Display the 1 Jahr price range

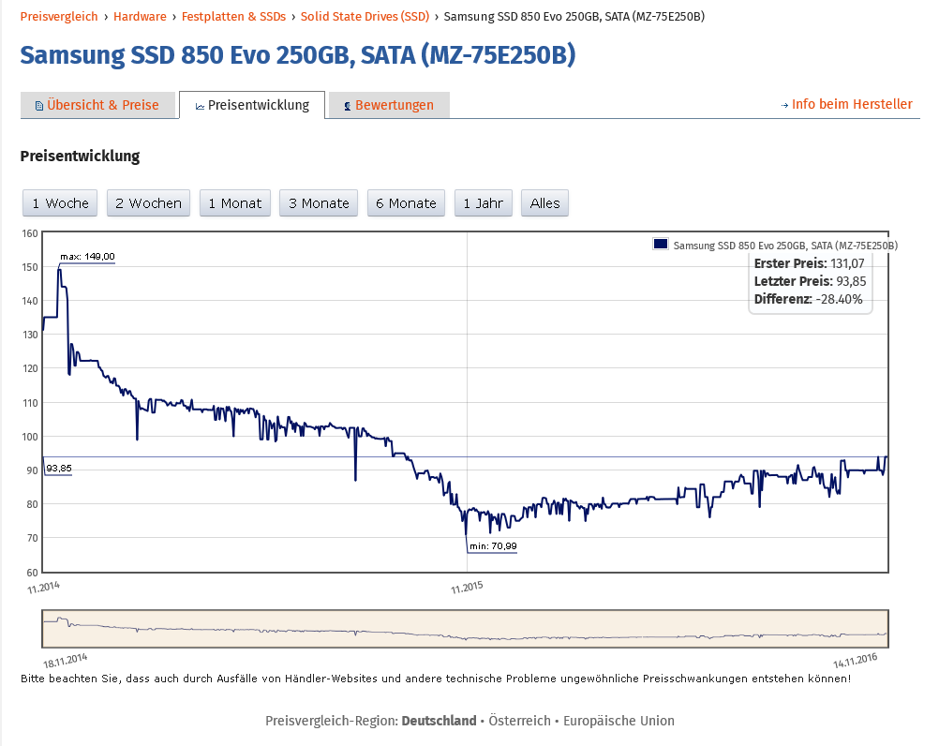pos(484,203)
